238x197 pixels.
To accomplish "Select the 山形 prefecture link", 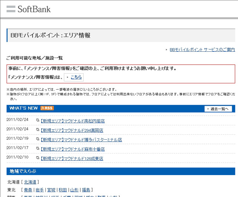I will point(74,190).
